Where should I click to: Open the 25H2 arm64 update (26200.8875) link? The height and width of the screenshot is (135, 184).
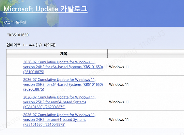(59, 102)
